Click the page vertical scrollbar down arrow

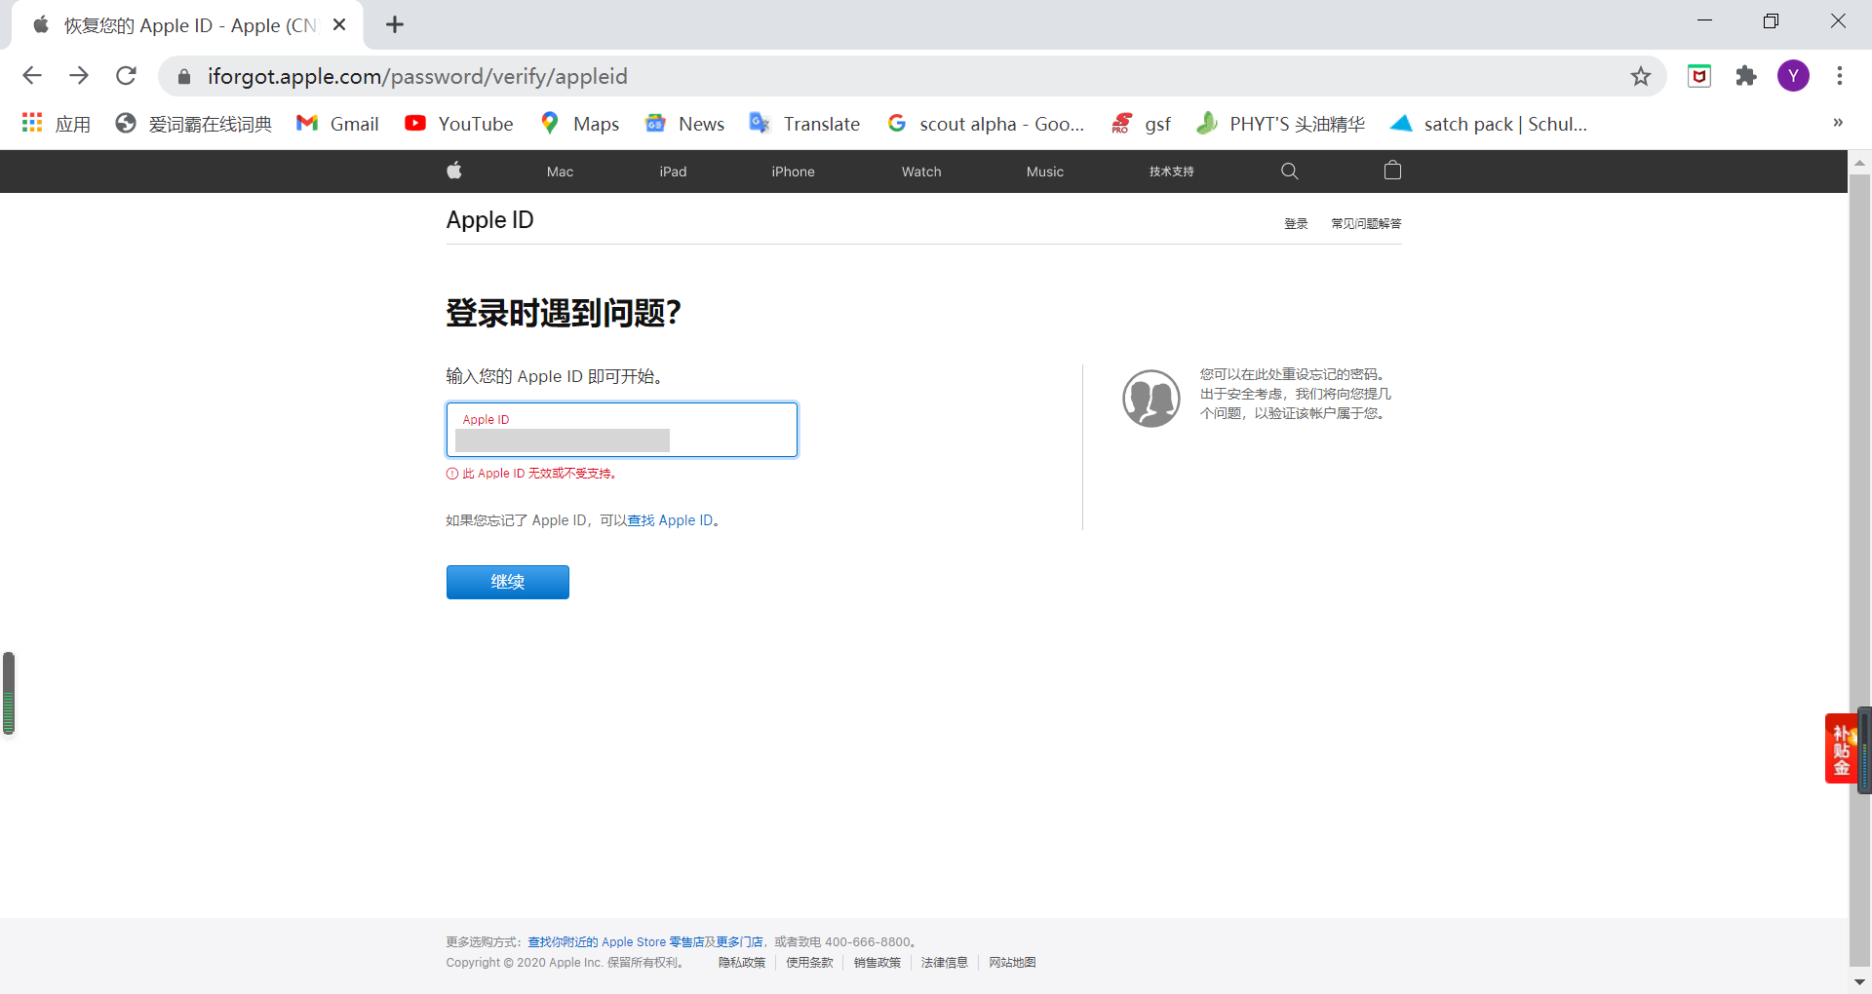coord(1859,982)
